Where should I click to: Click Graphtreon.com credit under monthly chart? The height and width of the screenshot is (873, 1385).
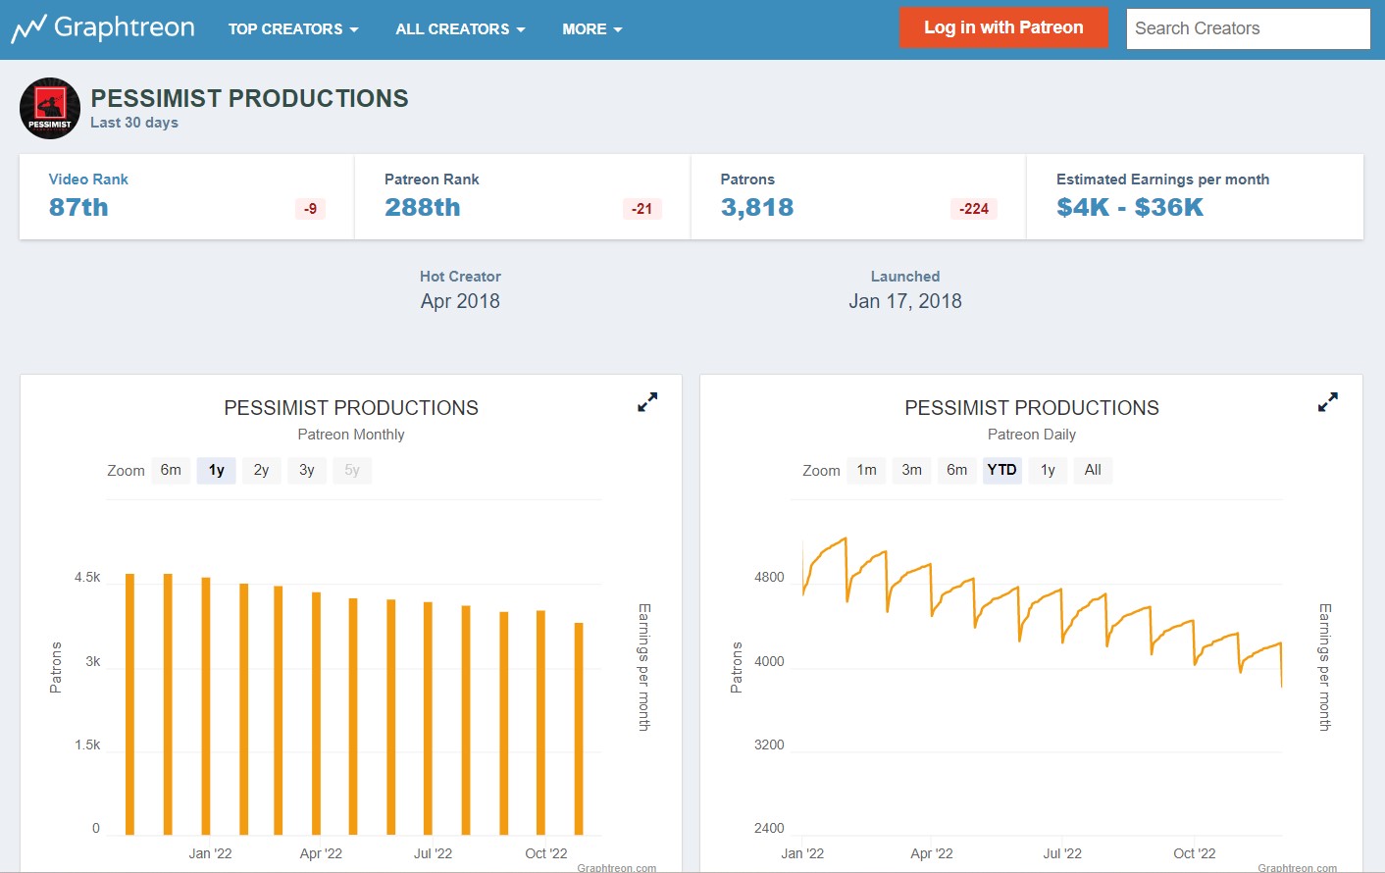[x=617, y=868]
